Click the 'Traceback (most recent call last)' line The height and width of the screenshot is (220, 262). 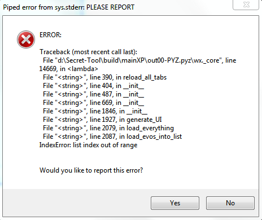tap(88, 52)
